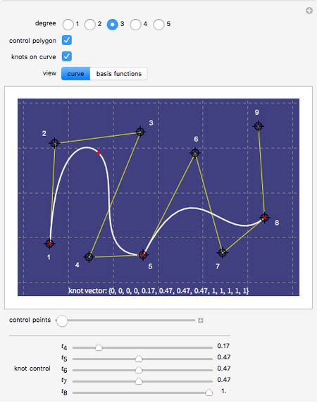Select control point 2 locator
The image size is (317, 403).
click(x=55, y=143)
